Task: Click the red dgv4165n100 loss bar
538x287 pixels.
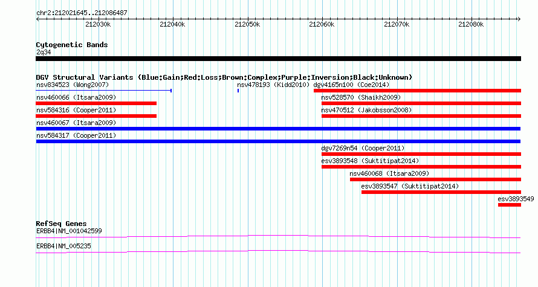Action: (x=417, y=91)
